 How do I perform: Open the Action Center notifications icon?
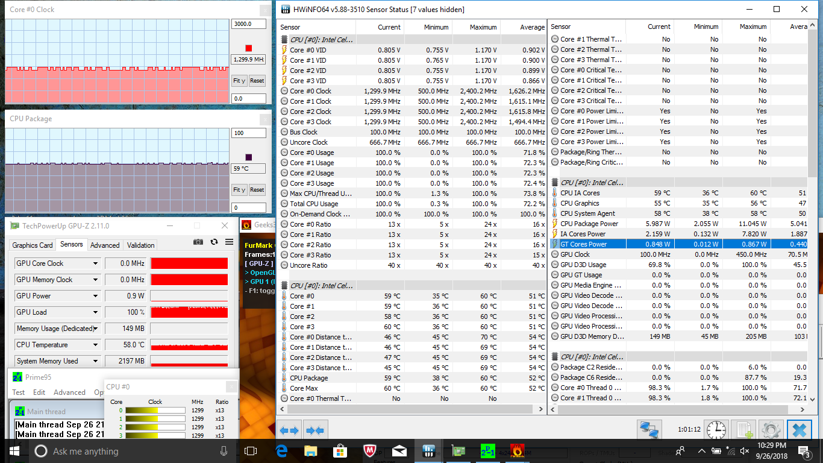(x=804, y=451)
